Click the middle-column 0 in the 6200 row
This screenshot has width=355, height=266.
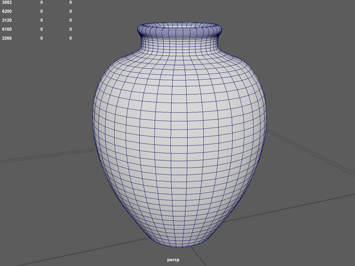click(41, 12)
